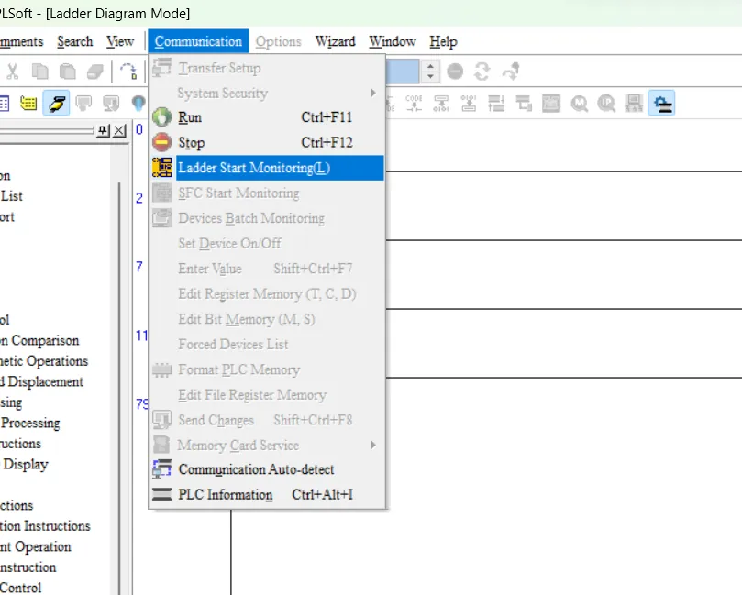Image resolution: width=742 pixels, height=595 pixels.
Task: Toggle the highlighted pen edit-mode icon
Action: (57, 103)
